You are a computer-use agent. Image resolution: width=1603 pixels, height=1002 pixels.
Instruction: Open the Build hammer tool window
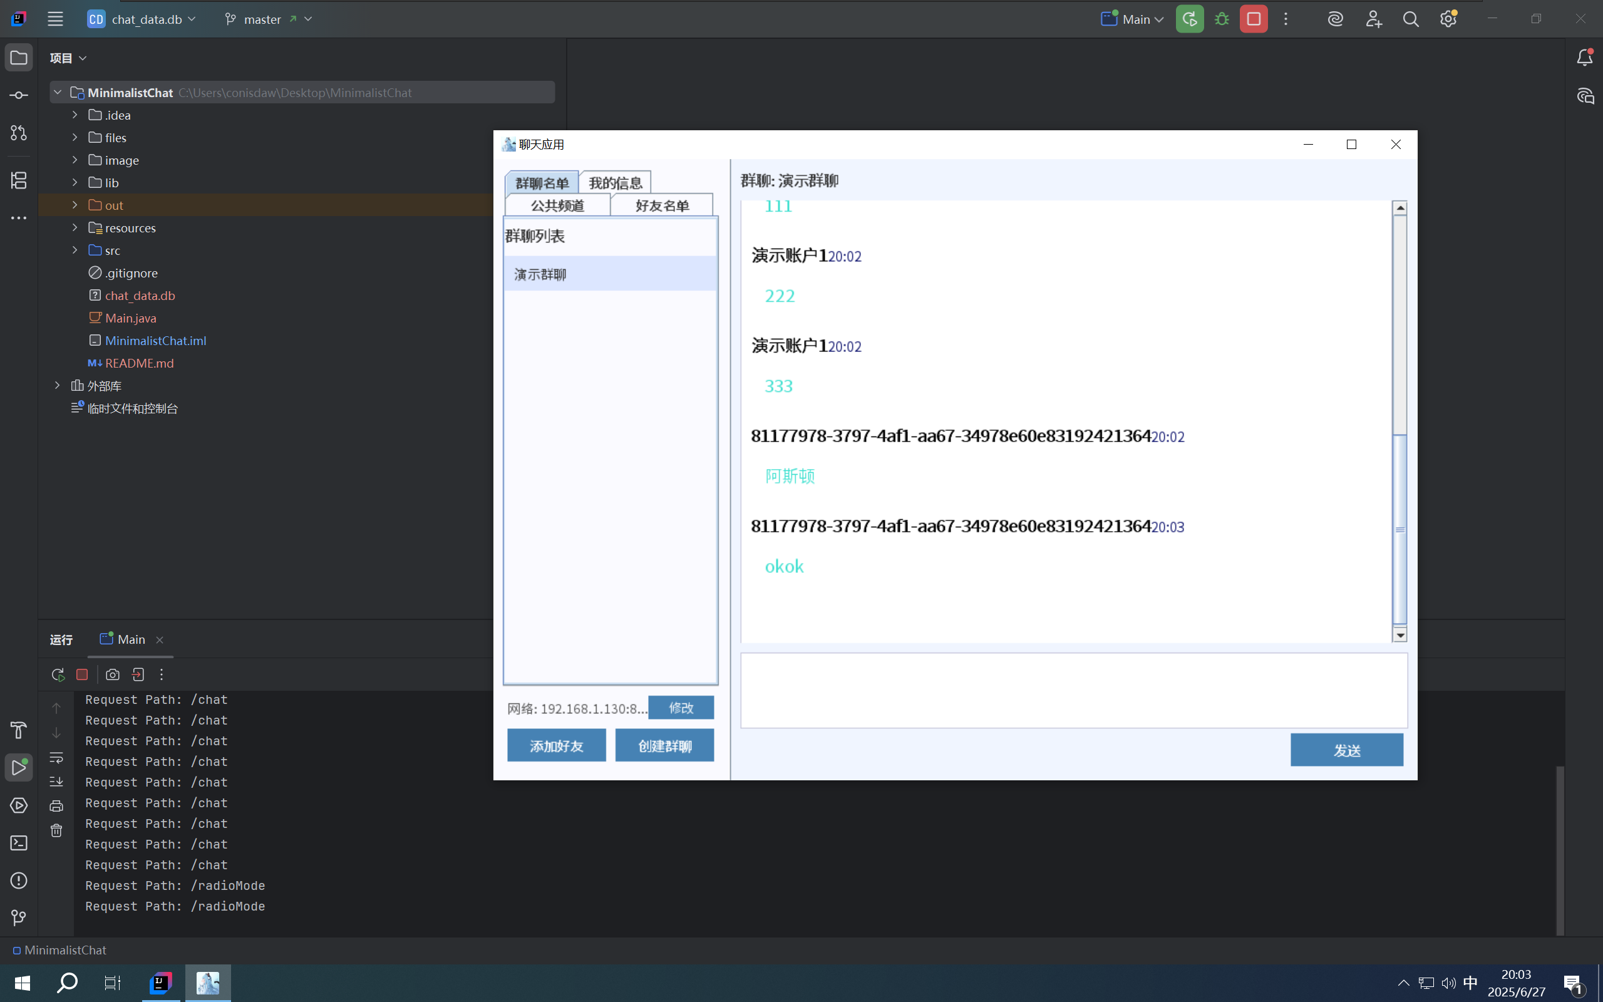[x=19, y=730]
